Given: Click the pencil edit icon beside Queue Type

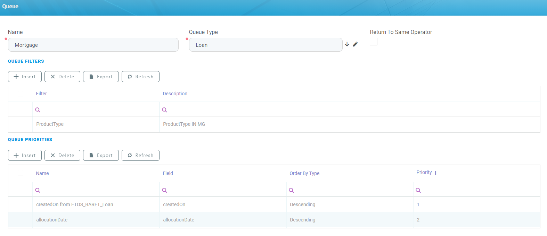Looking at the screenshot, I should (355, 44).
